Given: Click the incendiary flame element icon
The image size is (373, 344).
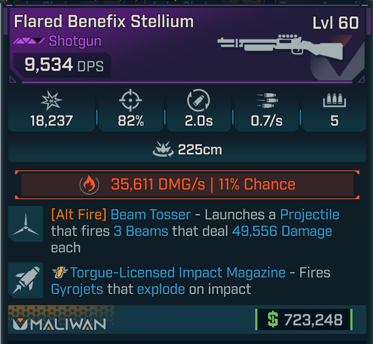Looking at the screenshot, I should [x=89, y=185].
